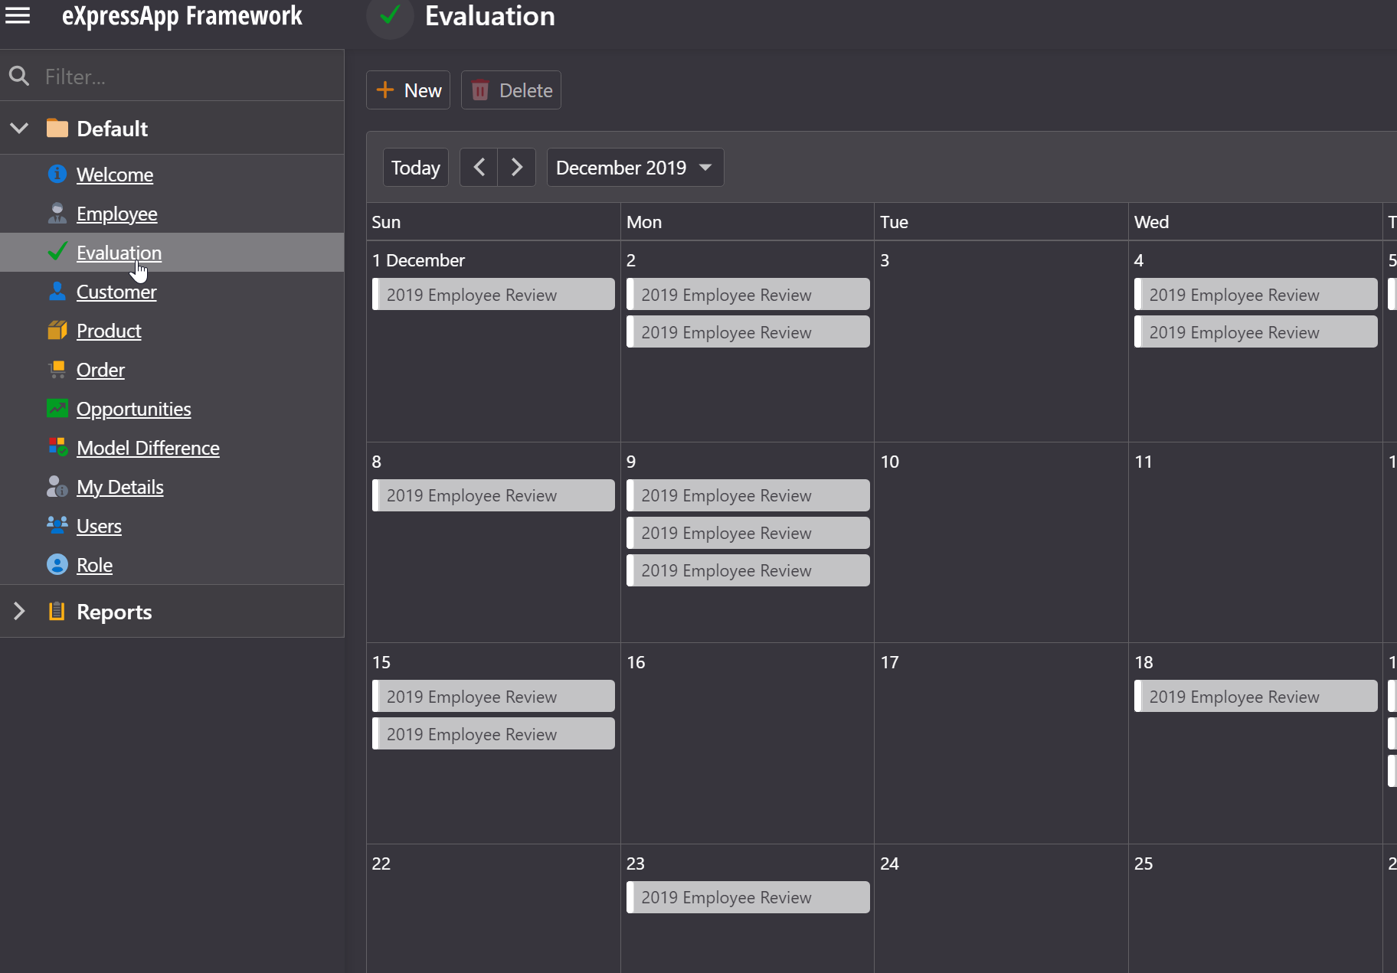Open the first review on December 15

[x=493, y=697]
